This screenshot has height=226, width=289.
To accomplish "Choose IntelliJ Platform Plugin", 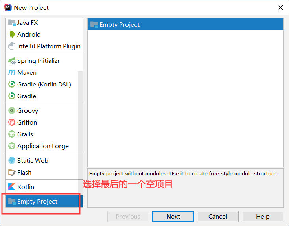I will [44, 46].
